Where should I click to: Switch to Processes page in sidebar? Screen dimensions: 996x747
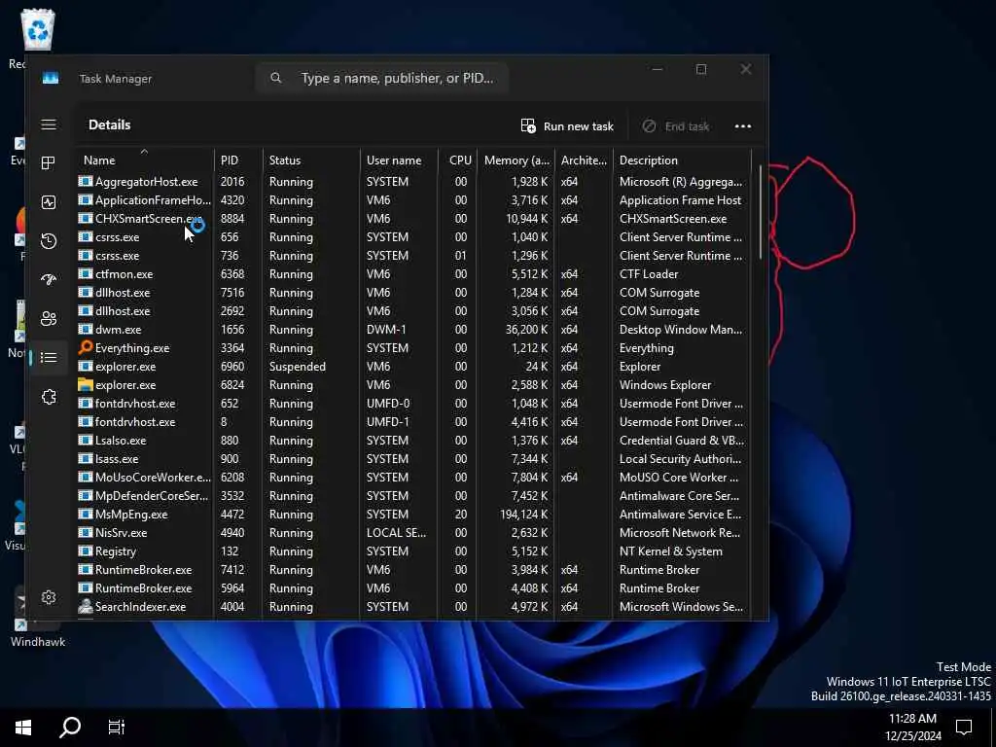click(49, 163)
